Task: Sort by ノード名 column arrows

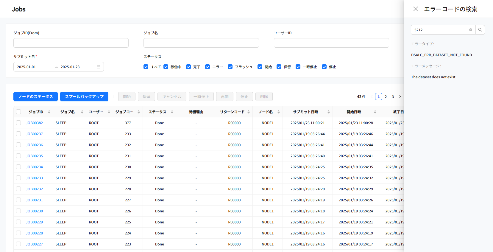Action: (279, 112)
